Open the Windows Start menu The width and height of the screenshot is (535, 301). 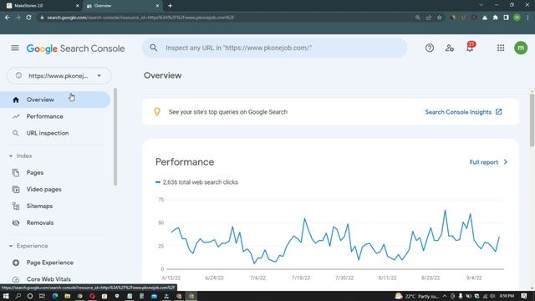[x=6, y=296]
